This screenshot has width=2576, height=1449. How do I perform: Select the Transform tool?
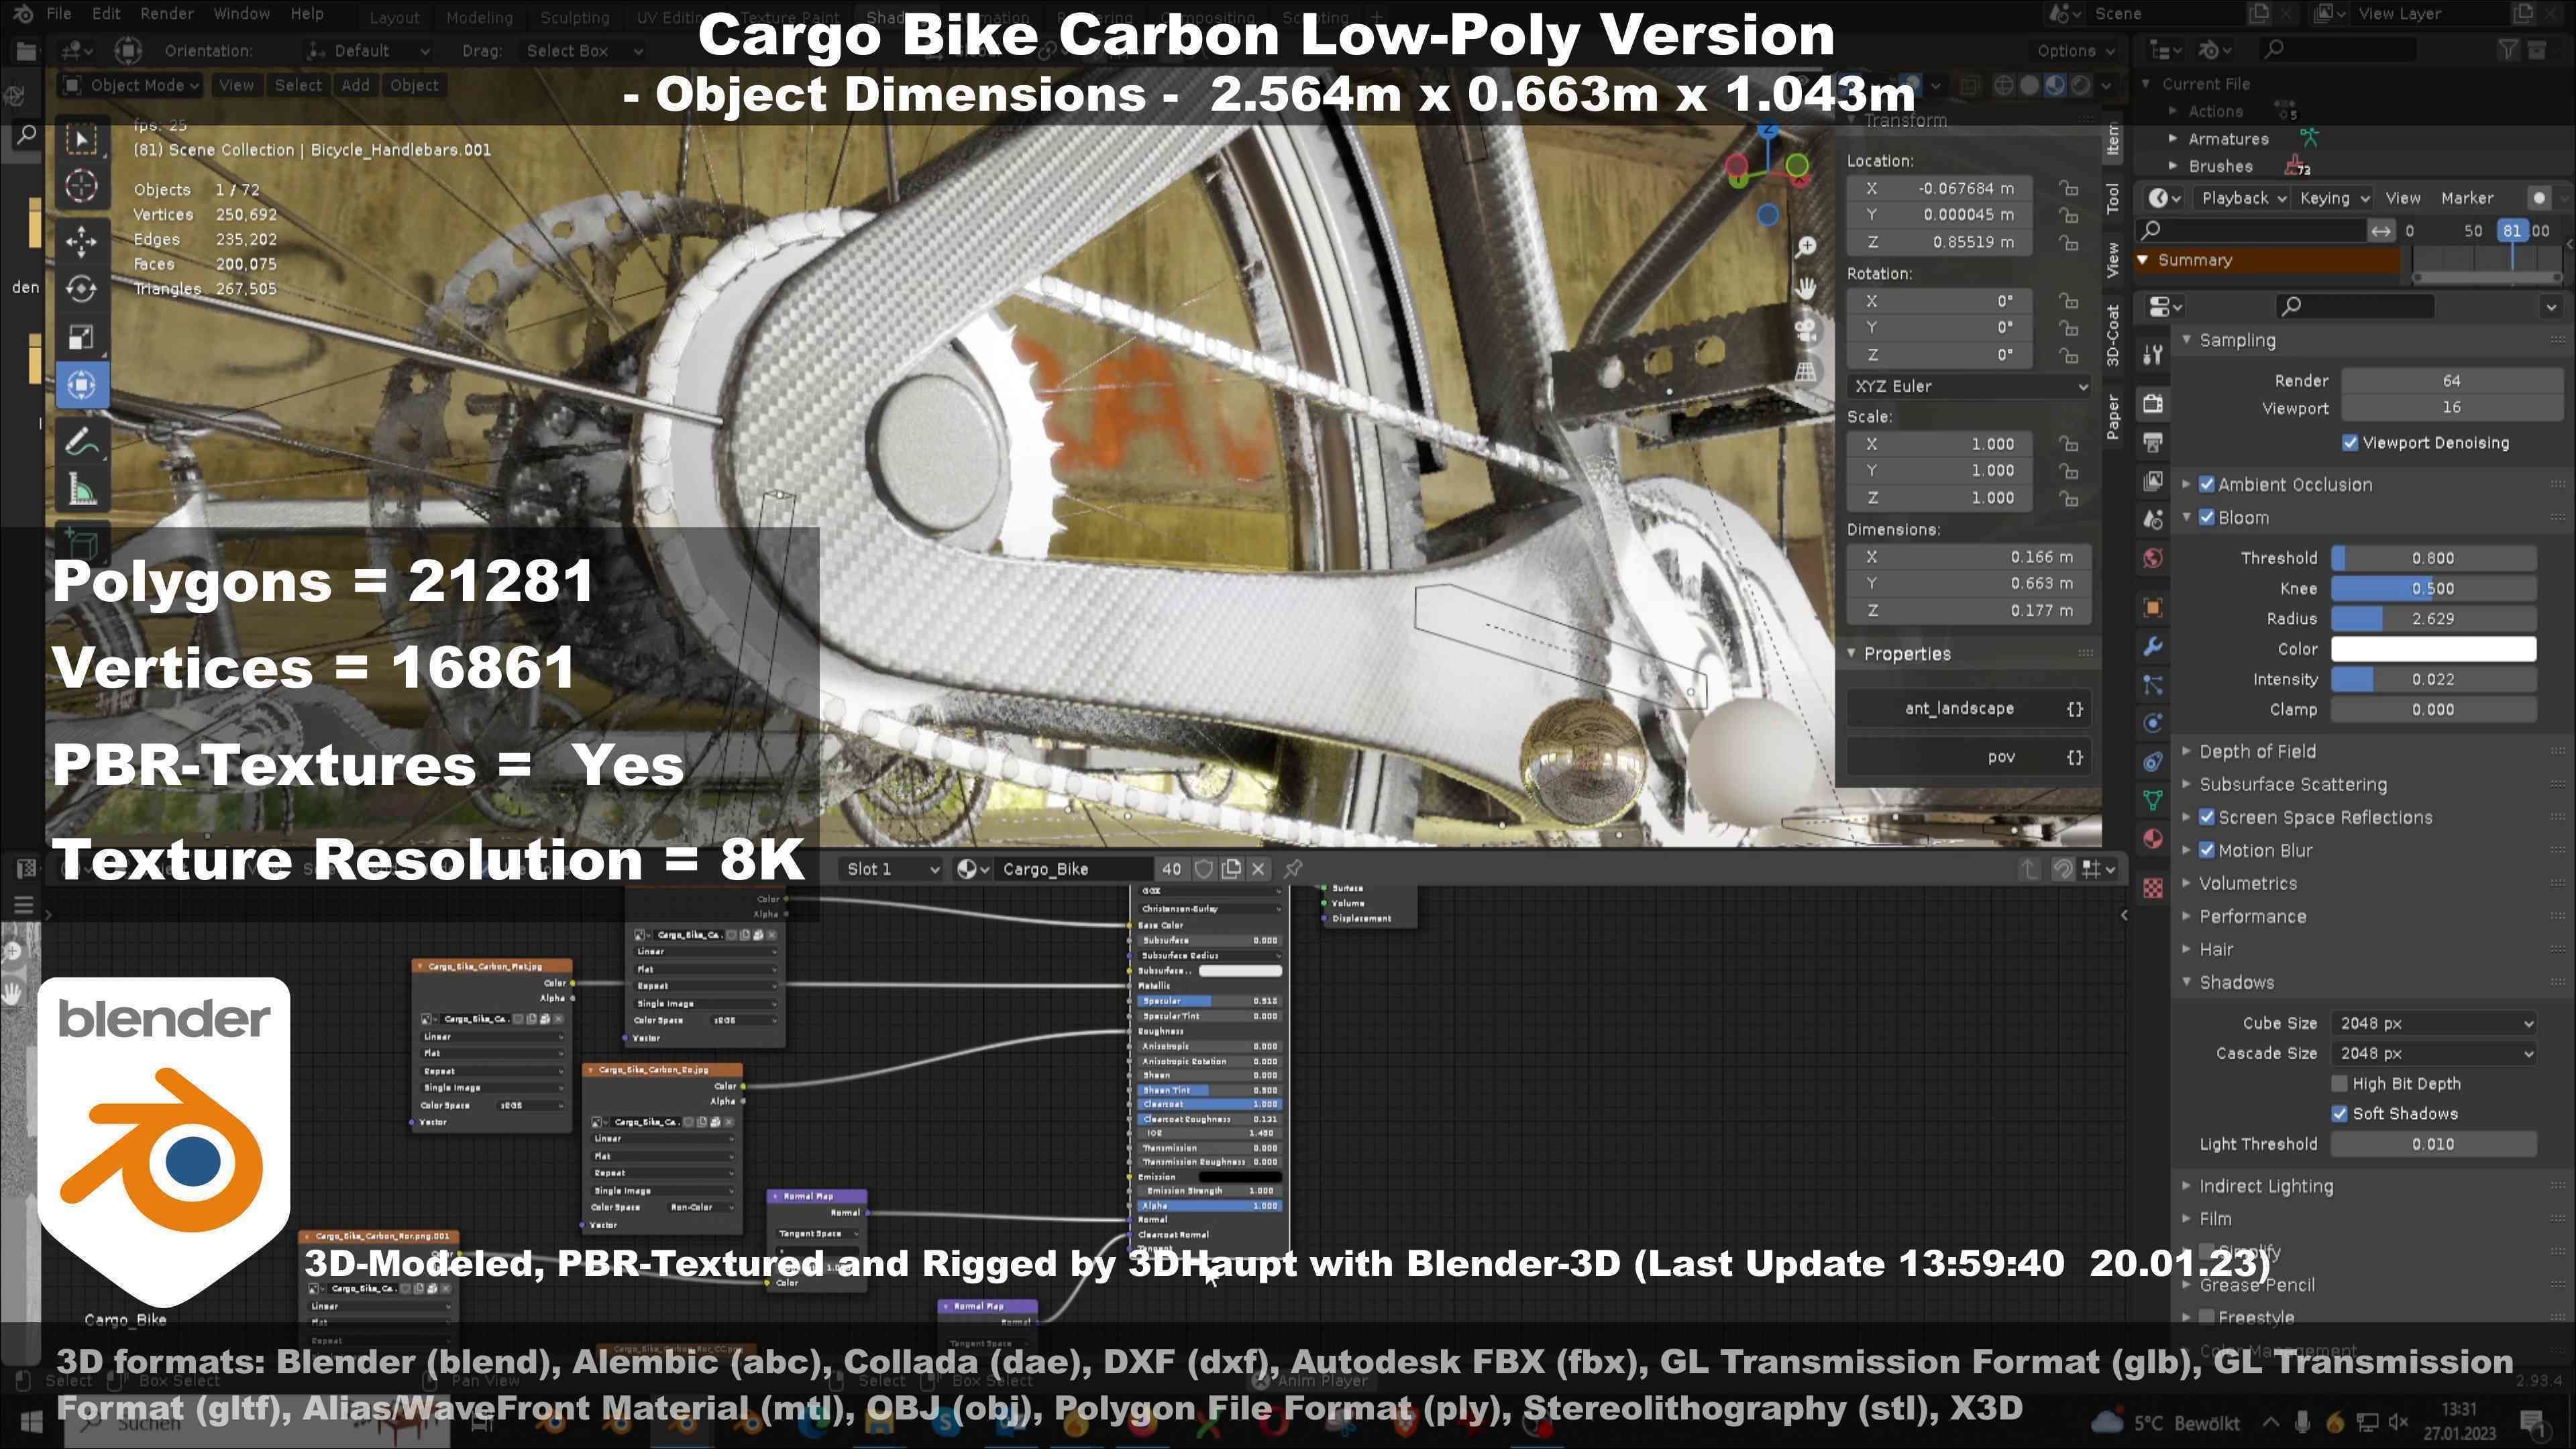point(82,385)
